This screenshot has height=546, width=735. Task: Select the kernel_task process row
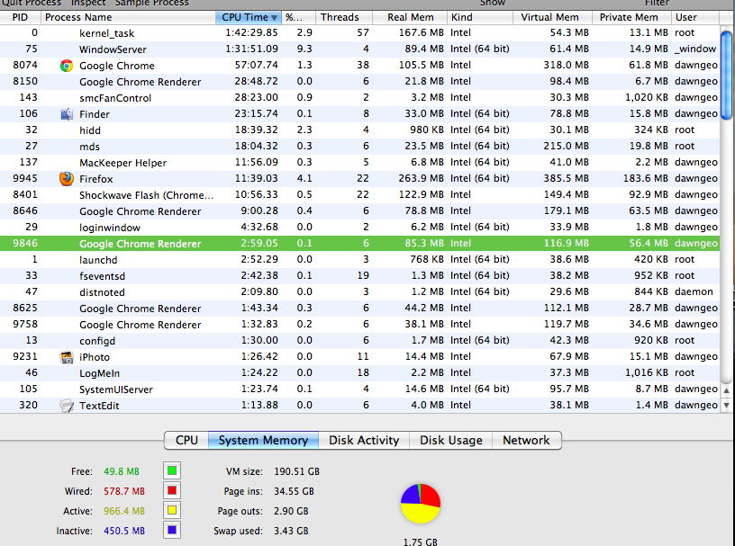pyautogui.click(x=359, y=32)
